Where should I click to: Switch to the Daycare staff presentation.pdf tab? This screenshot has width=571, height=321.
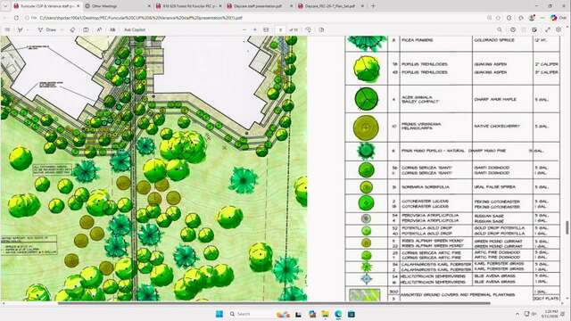260,6
